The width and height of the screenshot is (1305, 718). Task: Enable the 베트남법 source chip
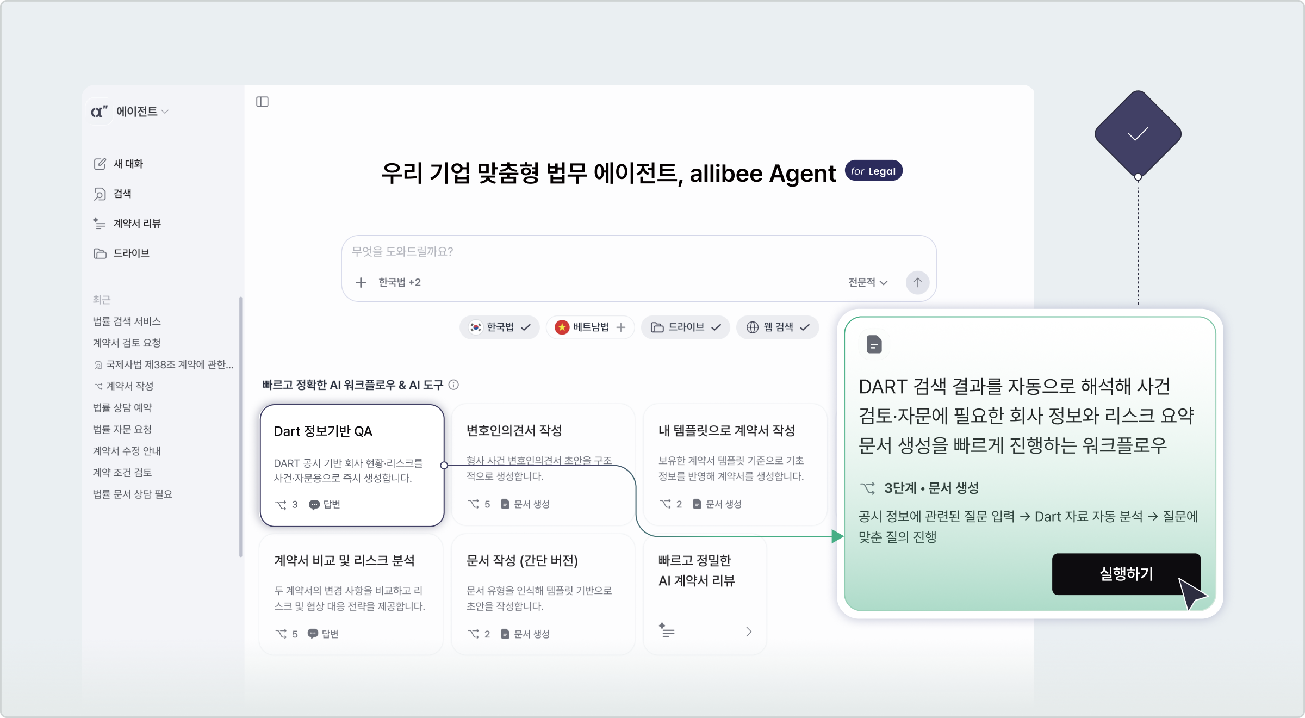(x=590, y=327)
